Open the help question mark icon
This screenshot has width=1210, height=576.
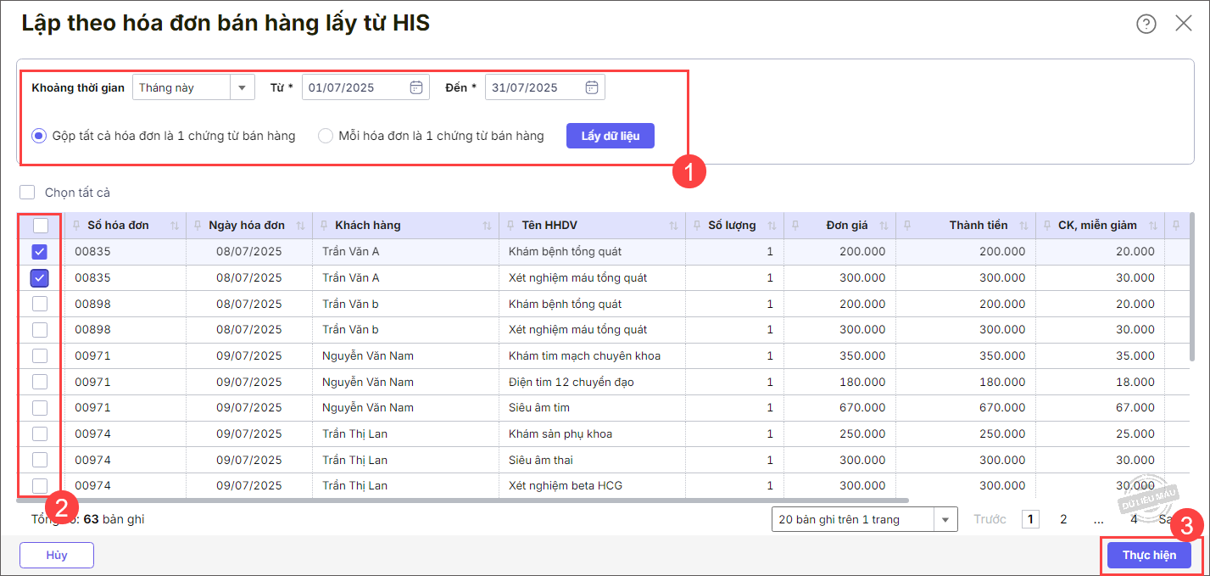(1146, 24)
